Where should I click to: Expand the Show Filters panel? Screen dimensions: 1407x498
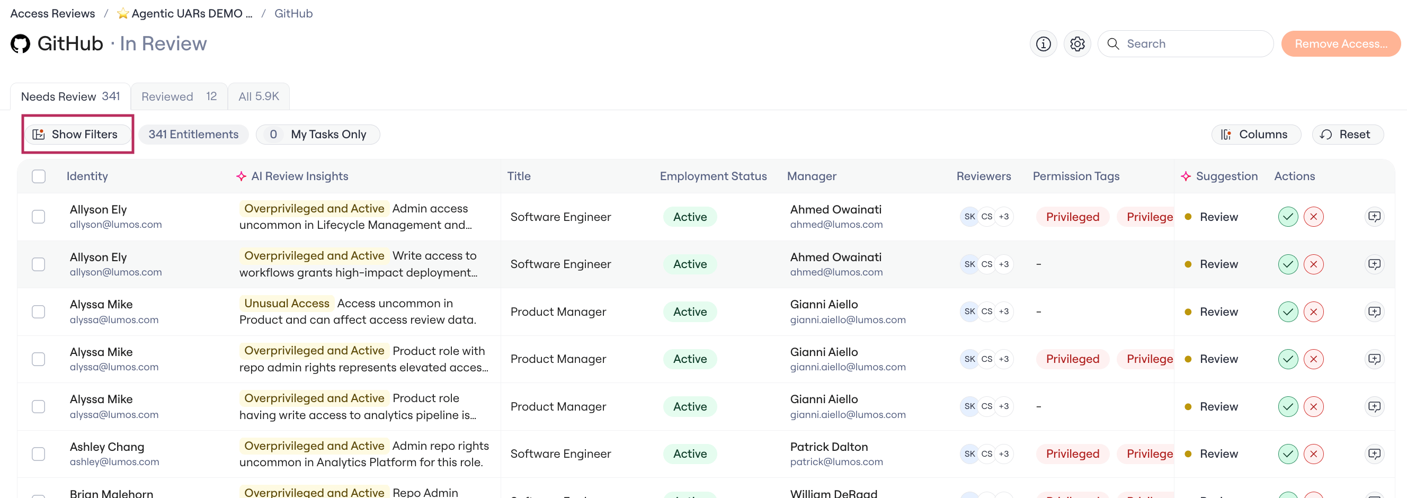[x=77, y=135]
